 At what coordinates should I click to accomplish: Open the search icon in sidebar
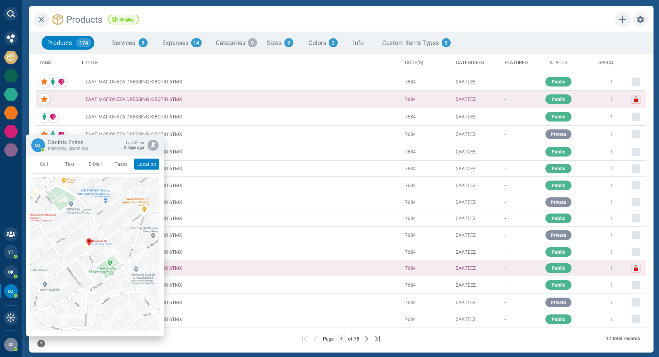[11, 14]
